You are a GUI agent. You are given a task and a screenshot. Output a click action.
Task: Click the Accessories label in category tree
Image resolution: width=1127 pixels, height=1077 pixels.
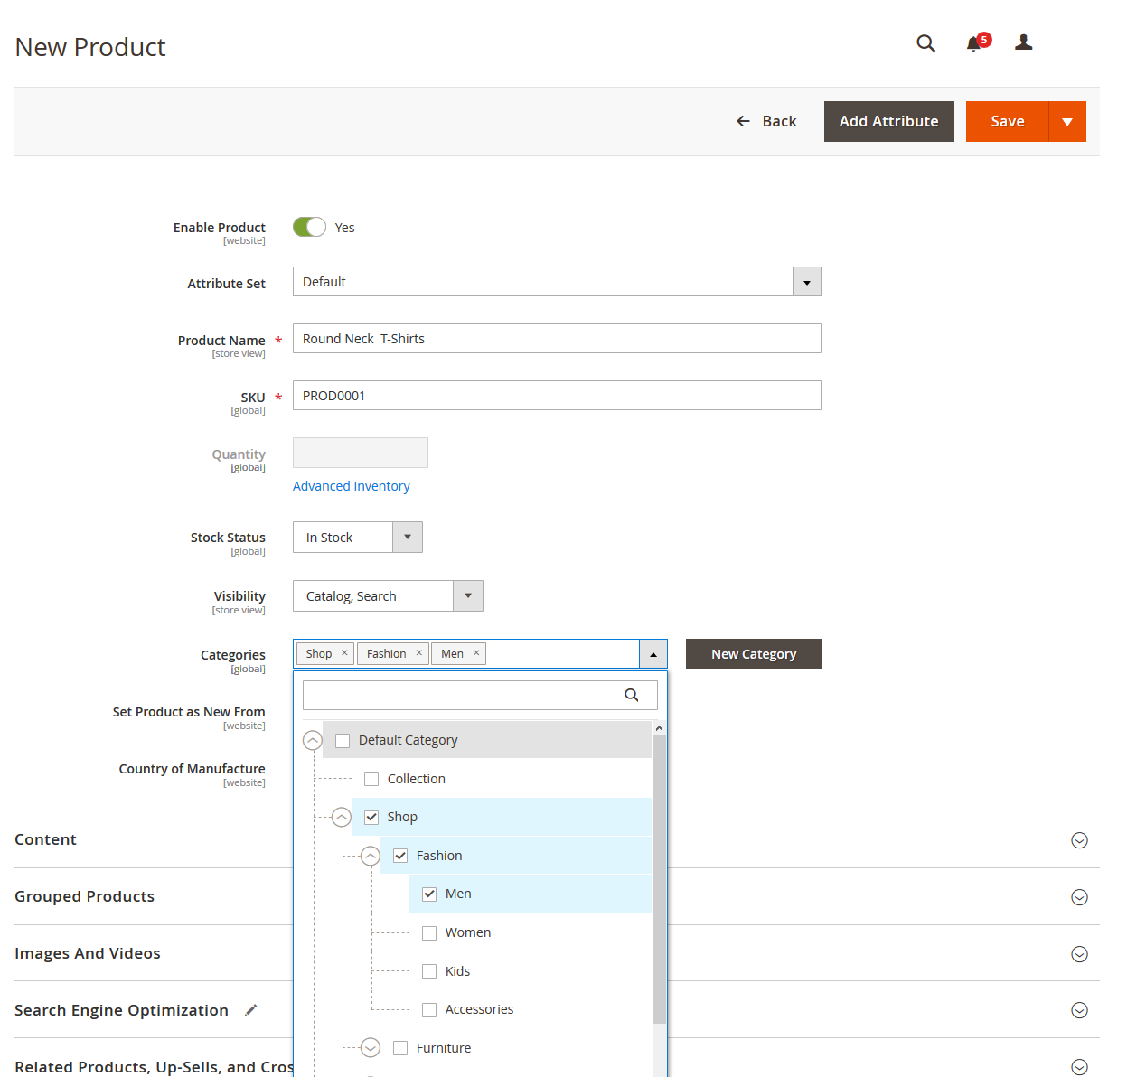[479, 1009]
